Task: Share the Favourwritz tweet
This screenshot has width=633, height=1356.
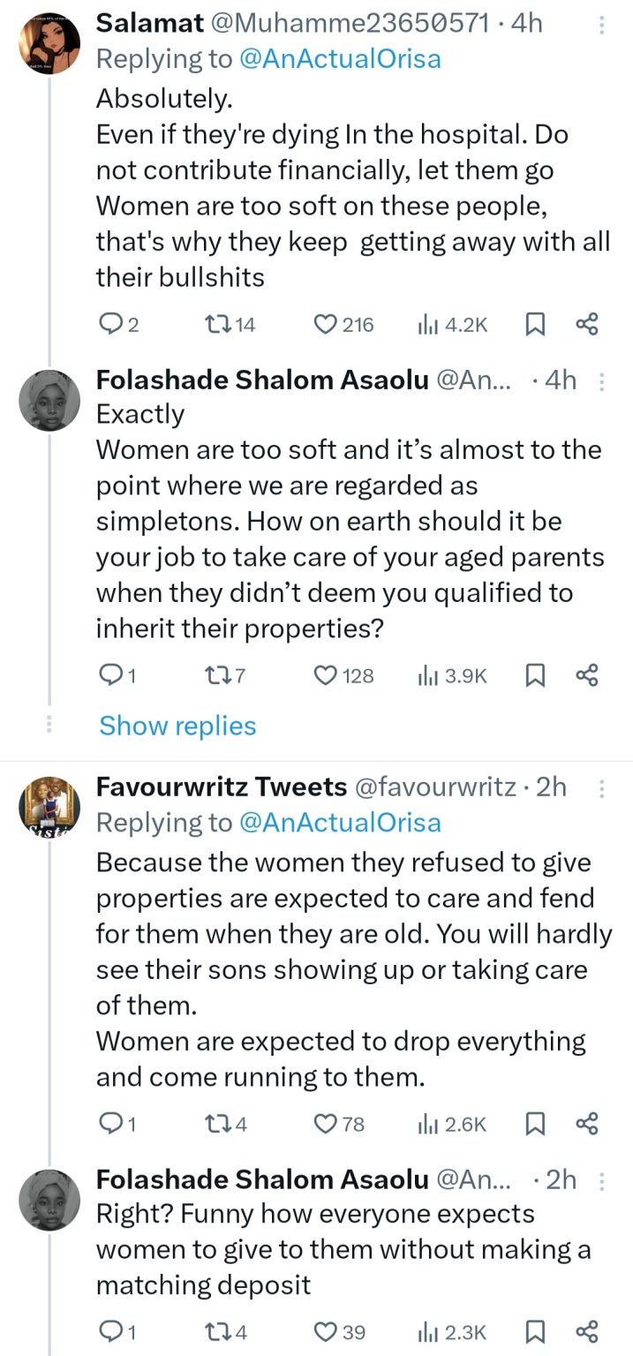Action: coord(587,1124)
